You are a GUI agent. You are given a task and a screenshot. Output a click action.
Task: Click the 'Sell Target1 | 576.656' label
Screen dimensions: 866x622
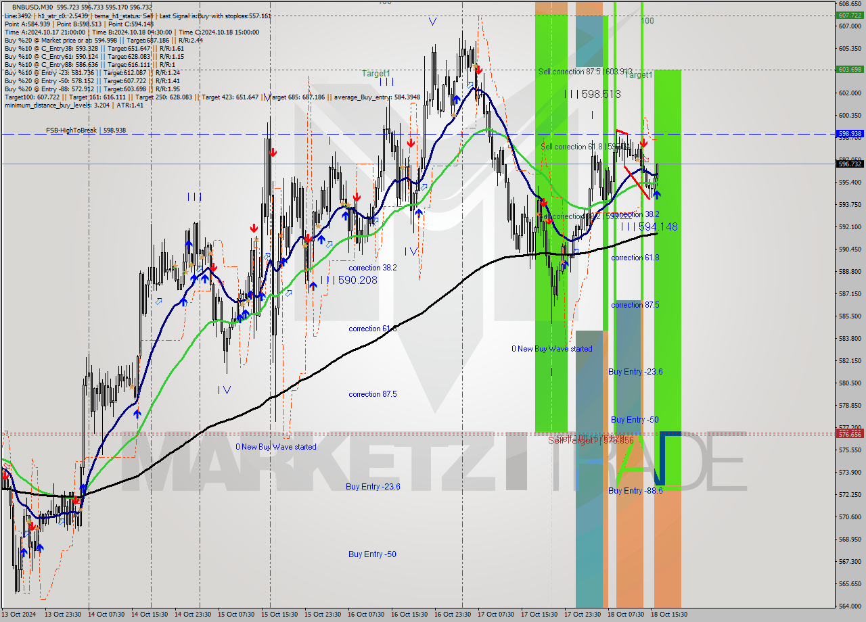tap(591, 440)
